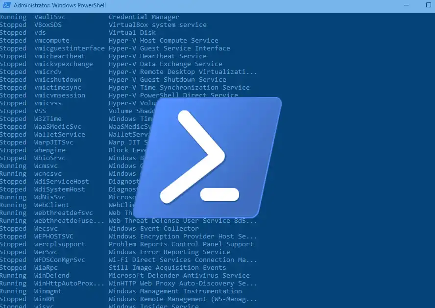Viewport: 435px width, 308px height.
Task: Select WebClient in the name column
Action: (51, 205)
